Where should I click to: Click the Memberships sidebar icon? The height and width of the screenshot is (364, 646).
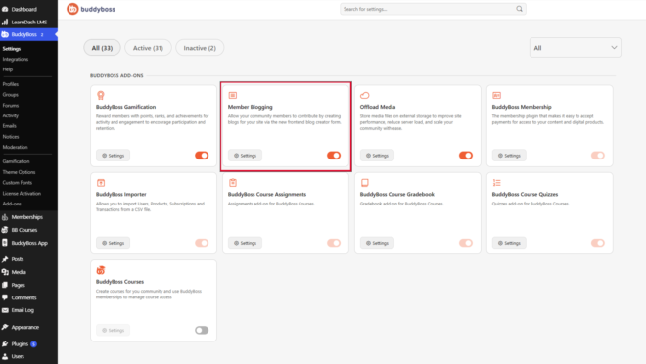[5, 217]
